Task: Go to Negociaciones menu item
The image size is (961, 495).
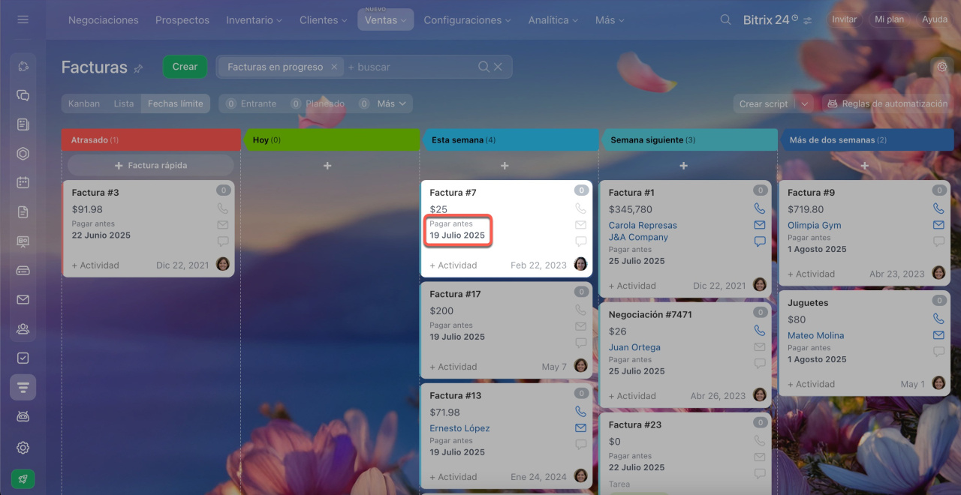Action: pos(103,20)
